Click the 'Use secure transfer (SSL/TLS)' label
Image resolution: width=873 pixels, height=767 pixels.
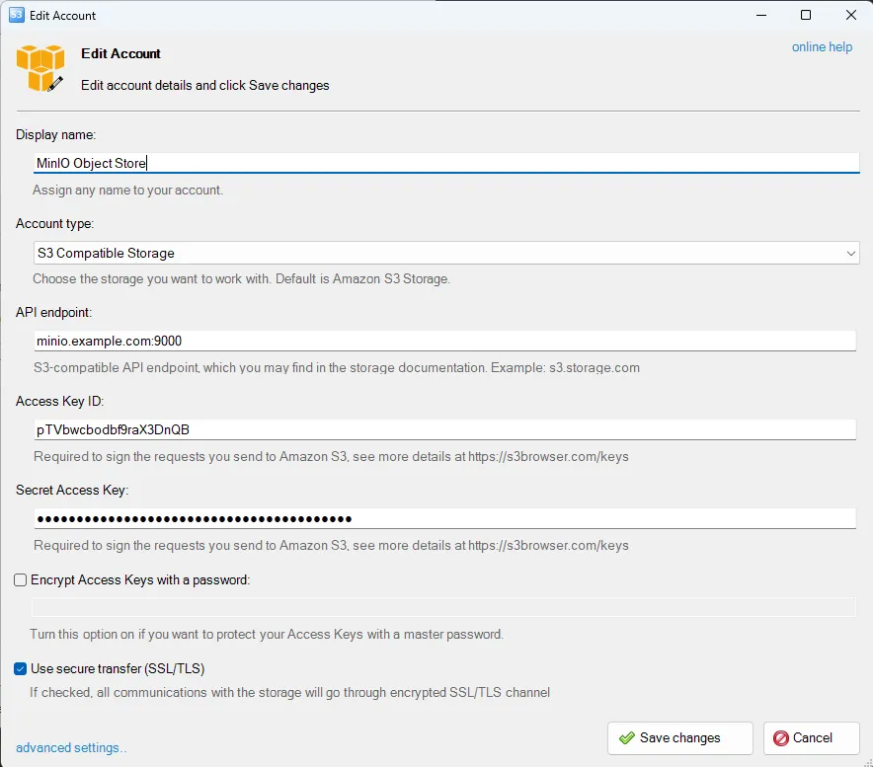coord(118,668)
